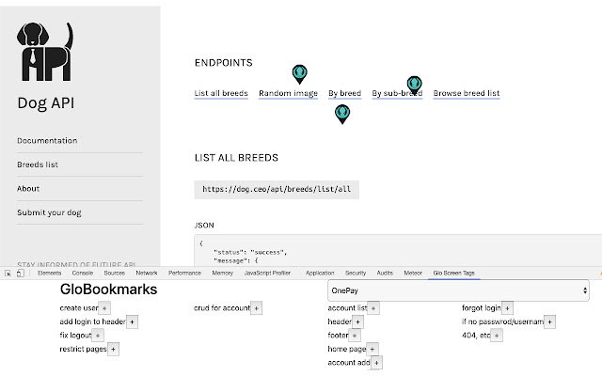Click plus button next to create user
Viewport: 602px width, 376px height.
click(x=104, y=308)
